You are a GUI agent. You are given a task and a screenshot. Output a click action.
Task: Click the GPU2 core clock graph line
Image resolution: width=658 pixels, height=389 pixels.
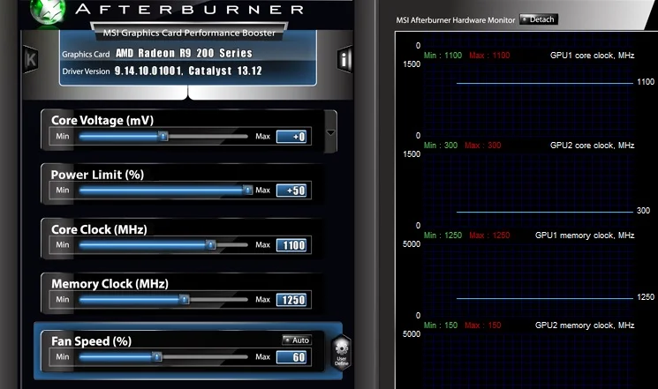point(545,212)
